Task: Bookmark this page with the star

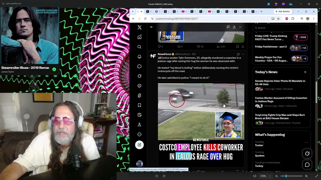Action: tap(278, 19)
